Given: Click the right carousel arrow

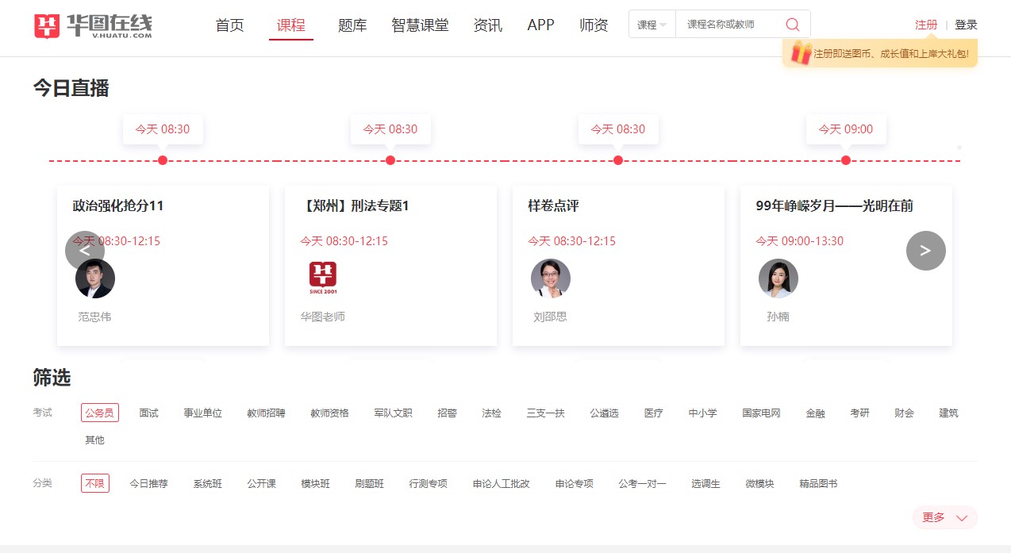Looking at the screenshot, I should pos(925,250).
